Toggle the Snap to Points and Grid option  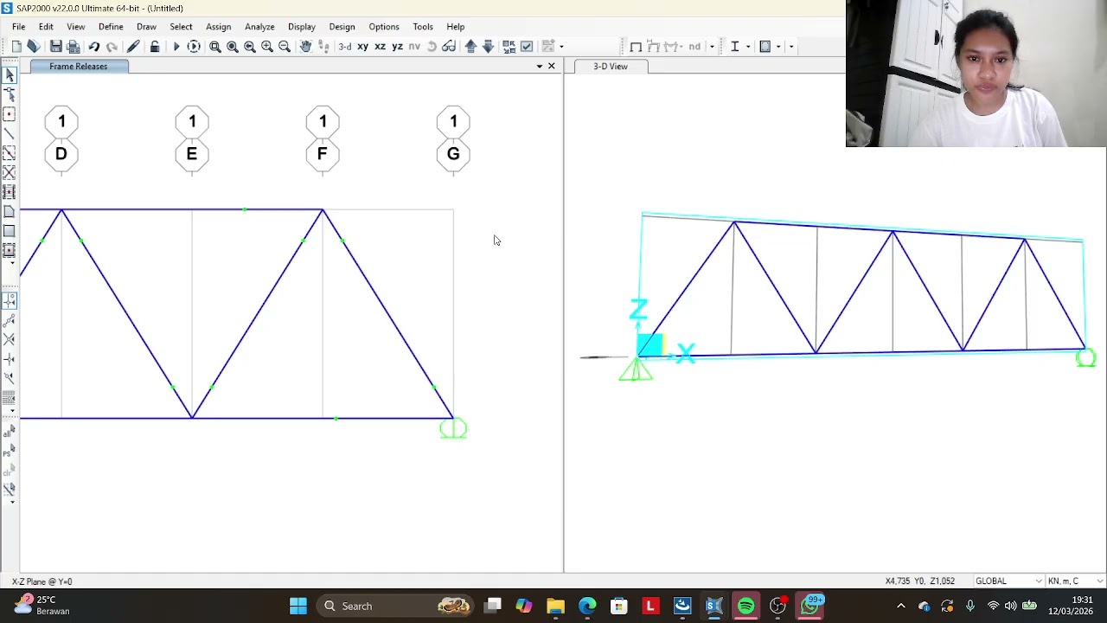coord(10,300)
